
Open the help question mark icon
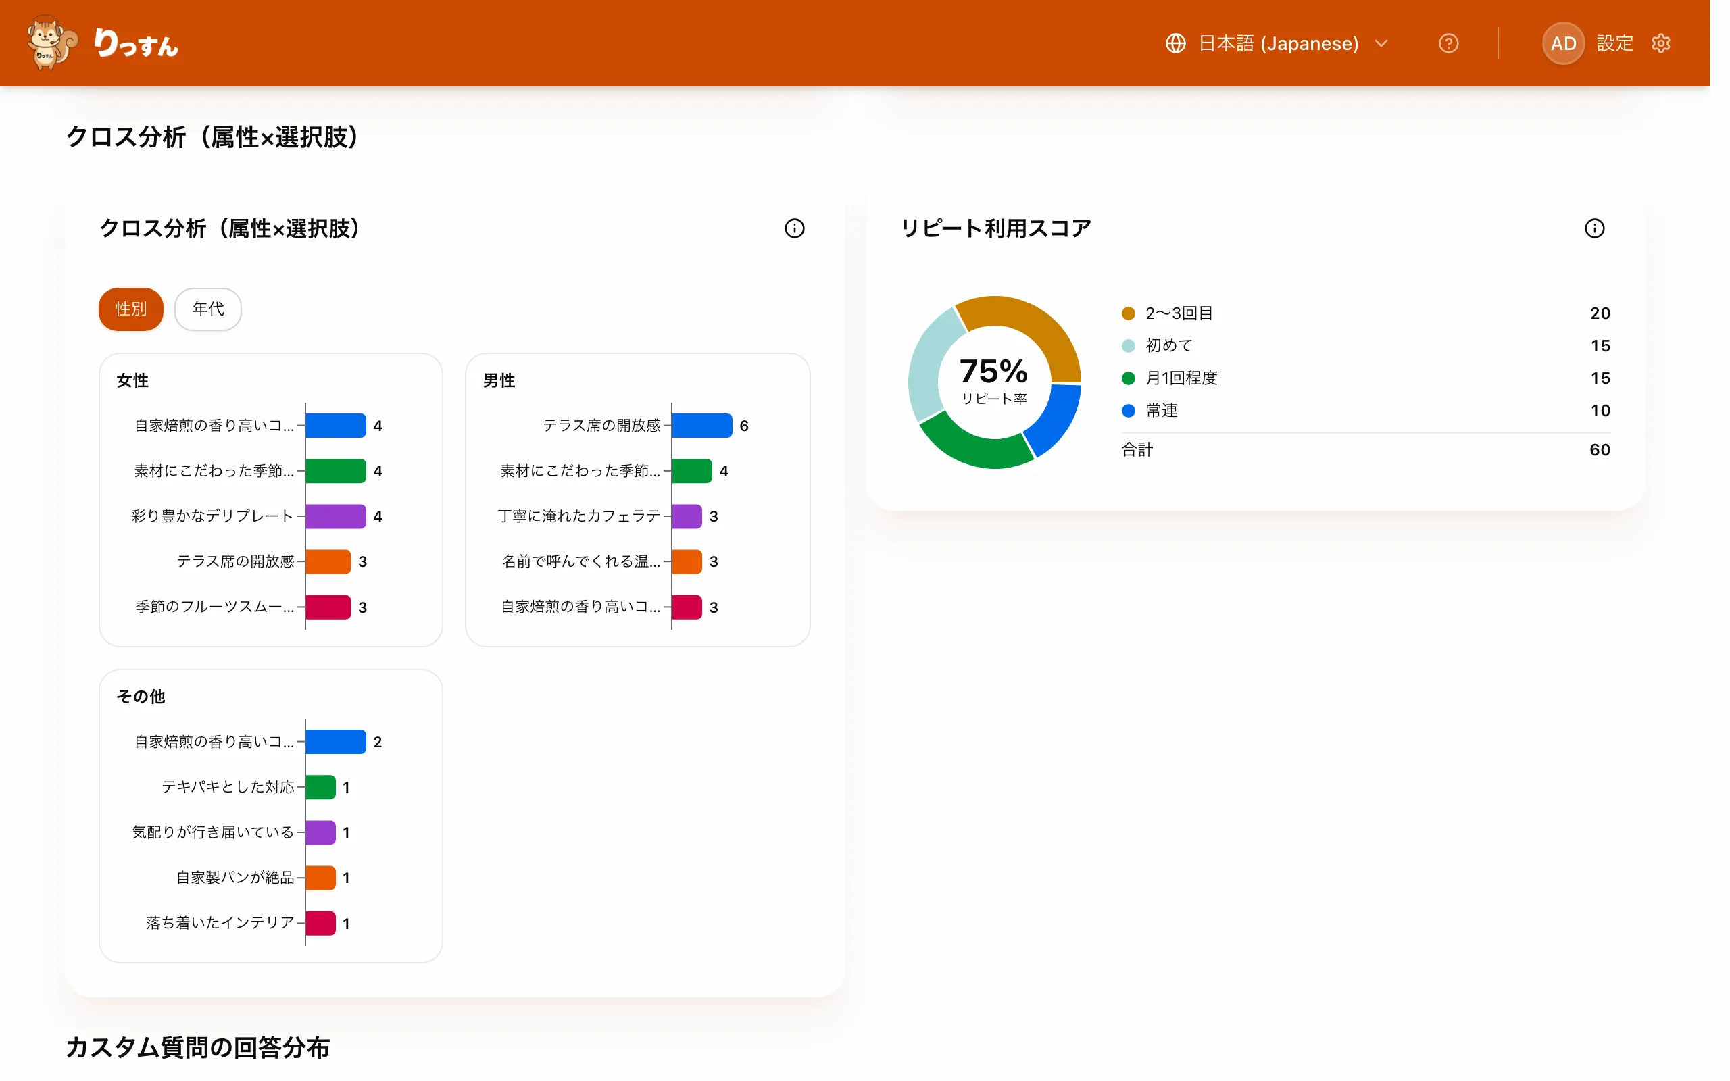click(1448, 44)
